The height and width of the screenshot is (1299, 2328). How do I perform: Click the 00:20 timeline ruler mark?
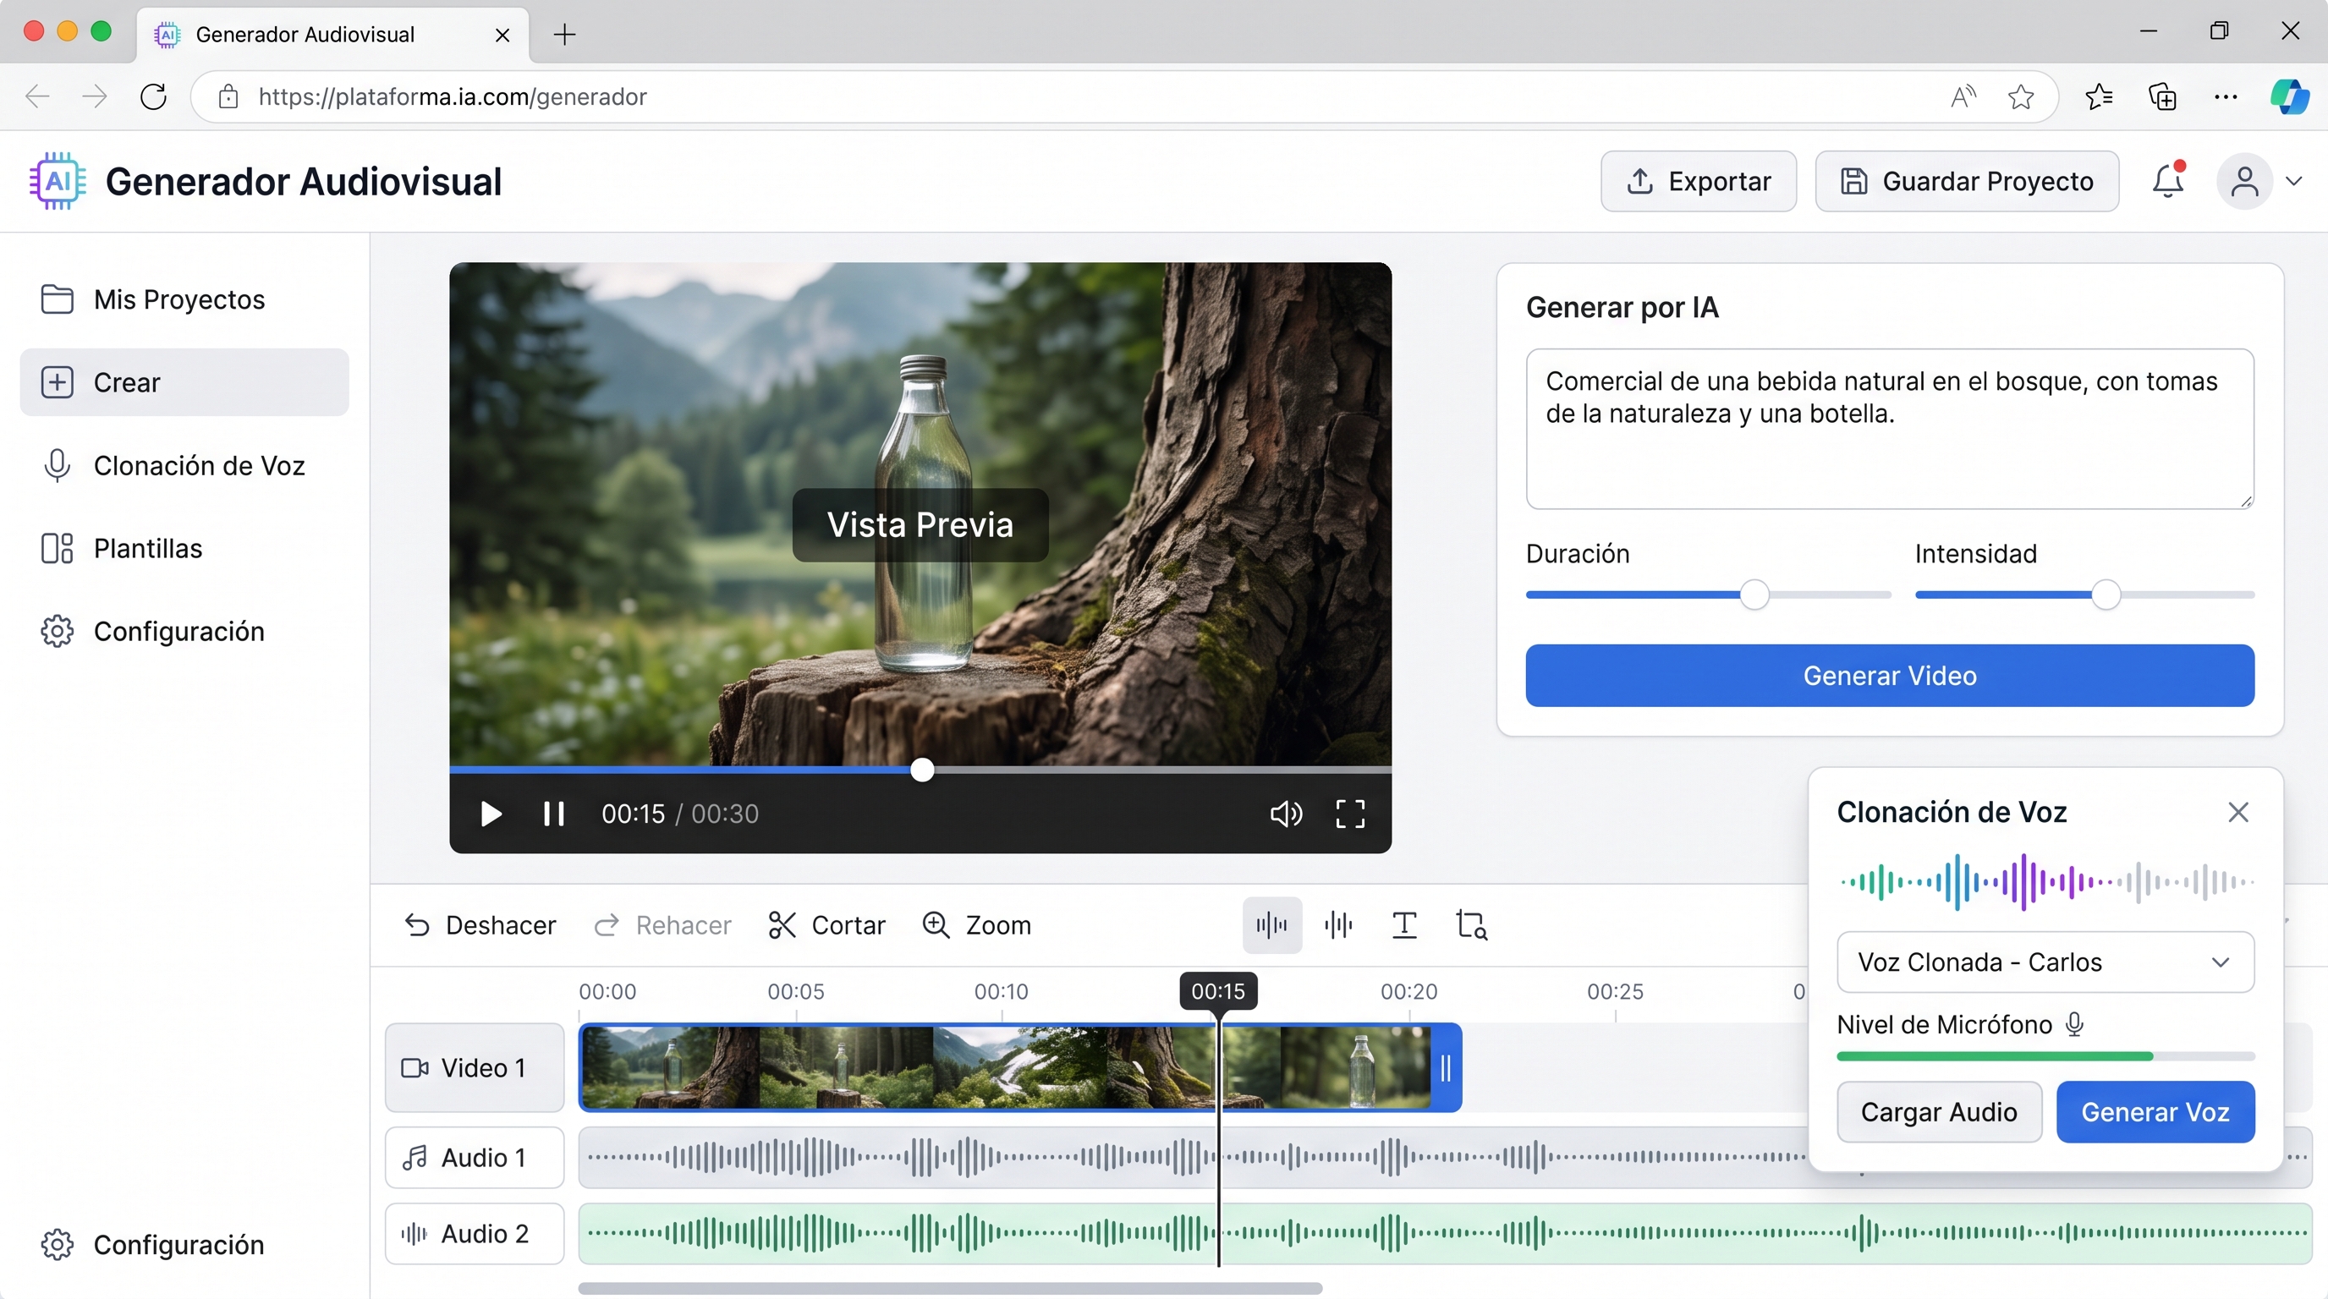pyautogui.click(x=1409, y=991)
